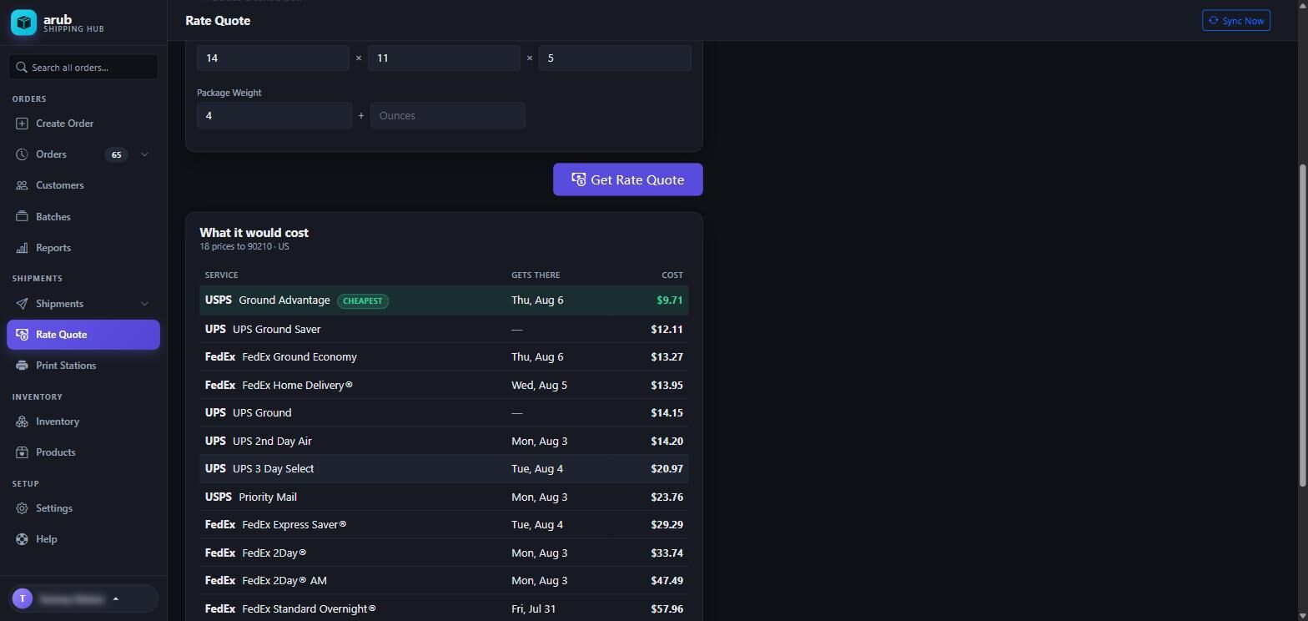The image size is (1308, 621).
Task: Click the Inventory boxes icon
Action: [x=22, y=422]
